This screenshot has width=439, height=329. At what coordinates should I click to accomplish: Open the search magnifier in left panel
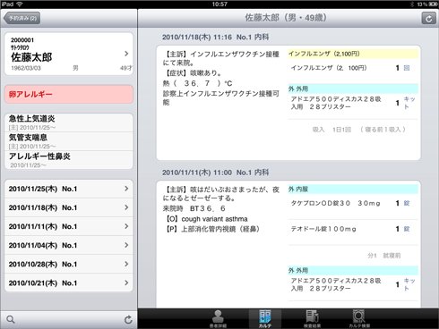click(x=11, y=319)
